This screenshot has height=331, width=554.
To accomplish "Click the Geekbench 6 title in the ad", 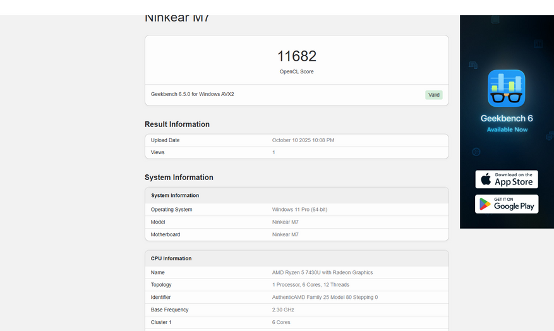I will point(507,118).
